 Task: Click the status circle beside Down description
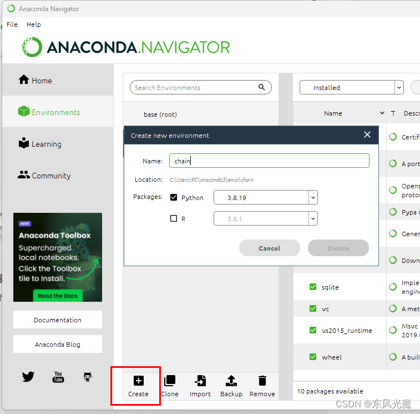tap(393, 260)
